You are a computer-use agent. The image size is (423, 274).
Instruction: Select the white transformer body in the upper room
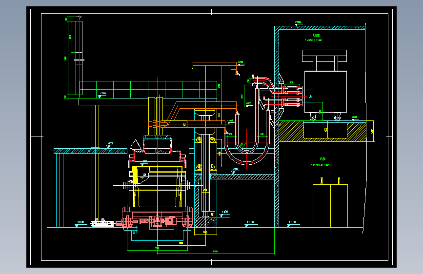(x=325, y=92)
